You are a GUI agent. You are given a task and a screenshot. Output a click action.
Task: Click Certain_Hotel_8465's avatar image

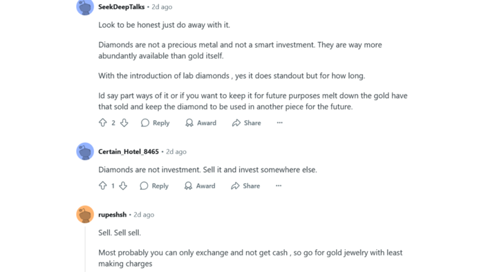(85, 151)
